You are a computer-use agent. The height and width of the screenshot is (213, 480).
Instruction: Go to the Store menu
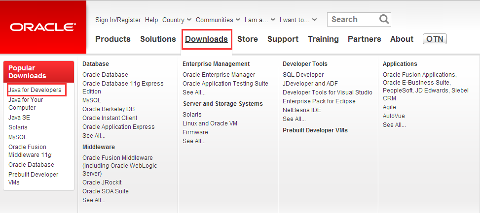coord(248,39)
